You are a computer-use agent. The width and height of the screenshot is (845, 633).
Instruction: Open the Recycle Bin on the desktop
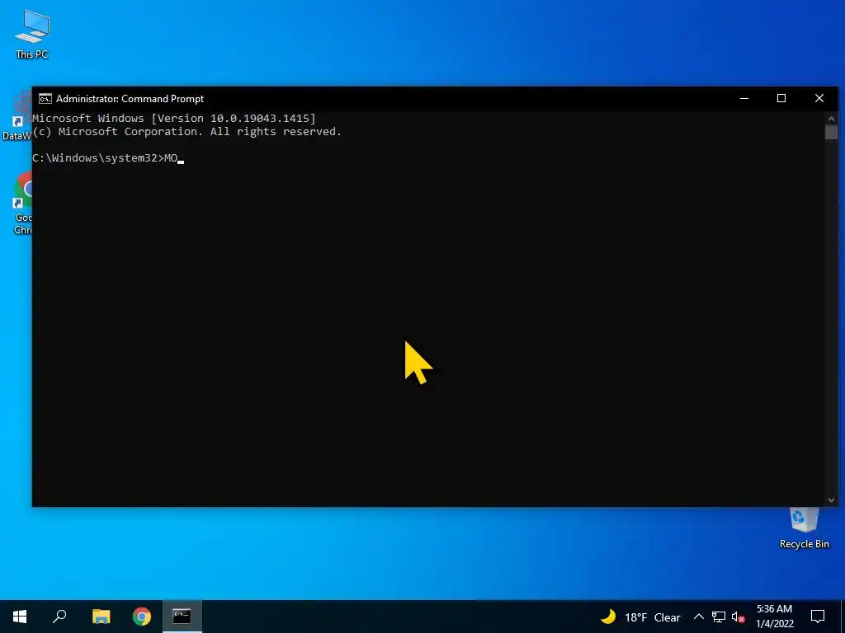tap(804, 528)
